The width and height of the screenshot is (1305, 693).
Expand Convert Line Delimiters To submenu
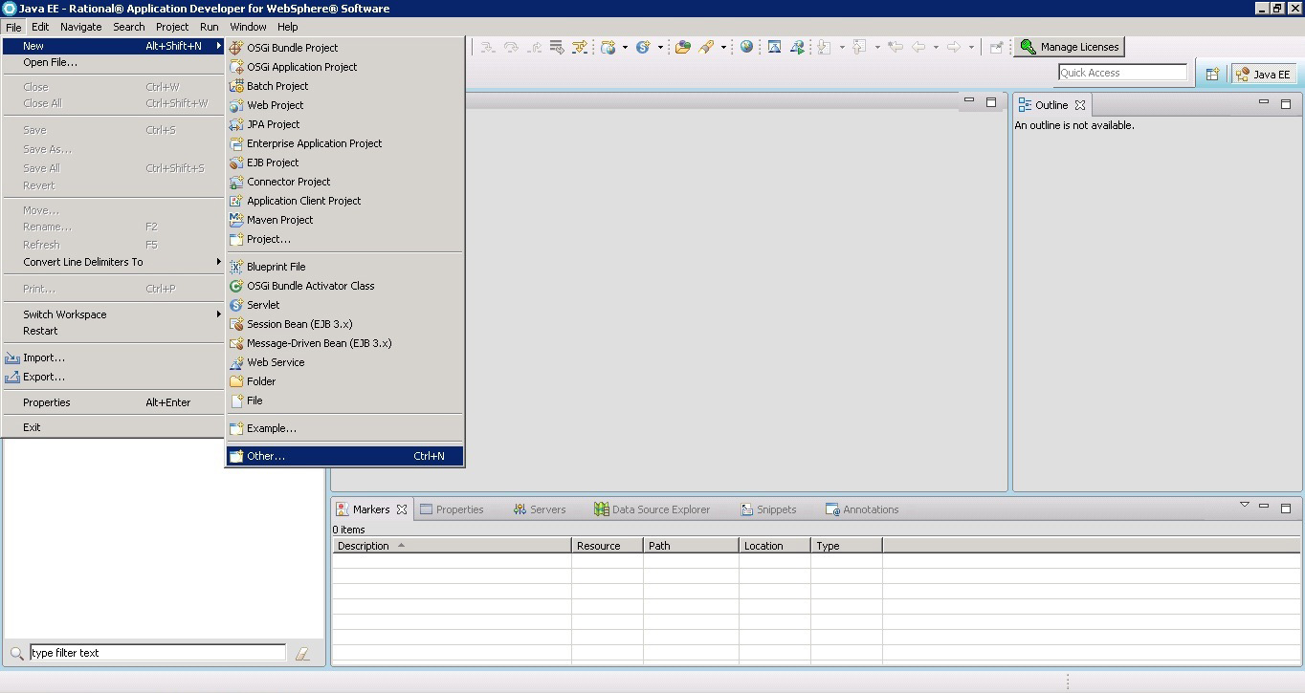click(113, 262)
